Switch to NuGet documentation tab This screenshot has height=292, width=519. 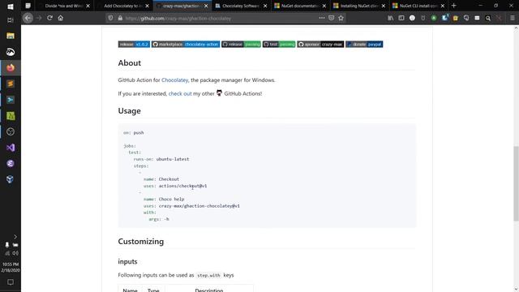(x=300, y=6)
